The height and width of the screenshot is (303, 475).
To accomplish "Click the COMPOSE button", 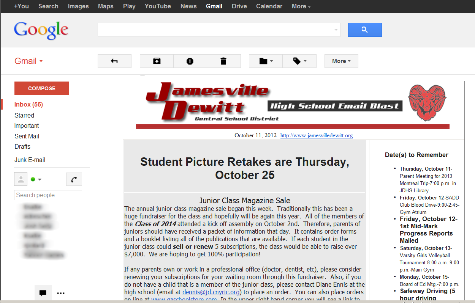I will (x=41, y=88).
